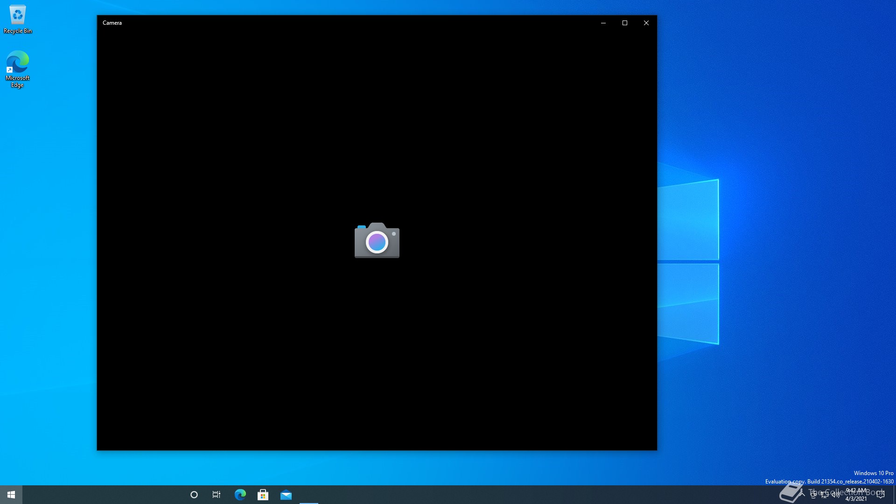Click the Meet Now tray icon

click(x=813, y=495)
